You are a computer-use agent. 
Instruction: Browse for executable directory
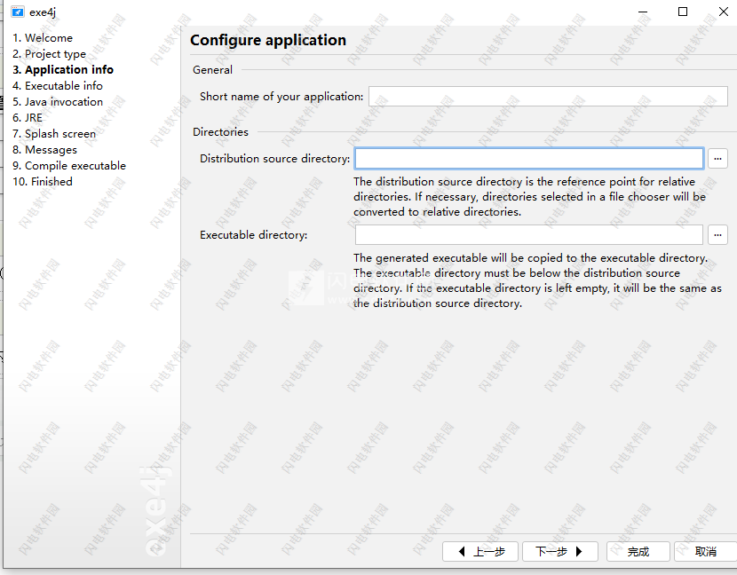[x=717, y=235]
